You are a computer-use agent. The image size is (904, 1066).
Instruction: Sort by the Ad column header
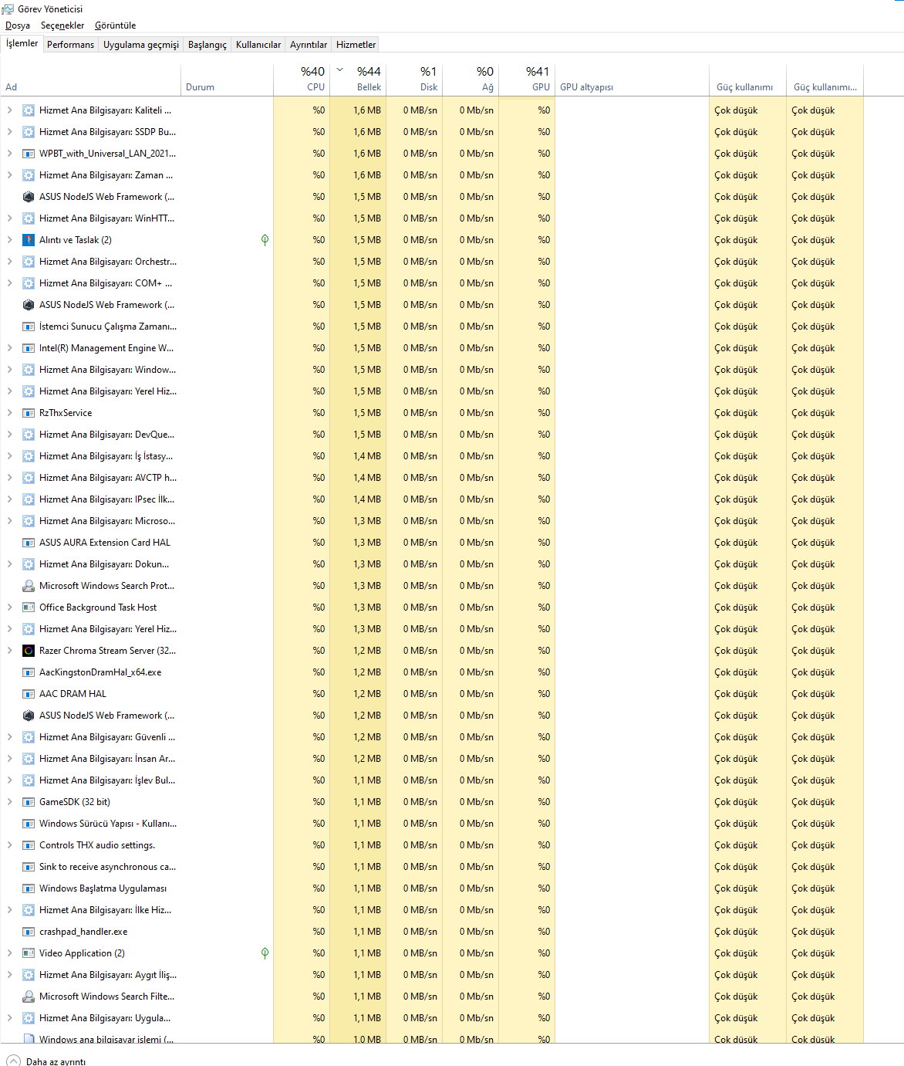point(90,79)
